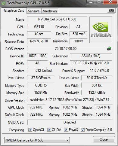Click the Bus Width field 384 Bit

point(97,85)
